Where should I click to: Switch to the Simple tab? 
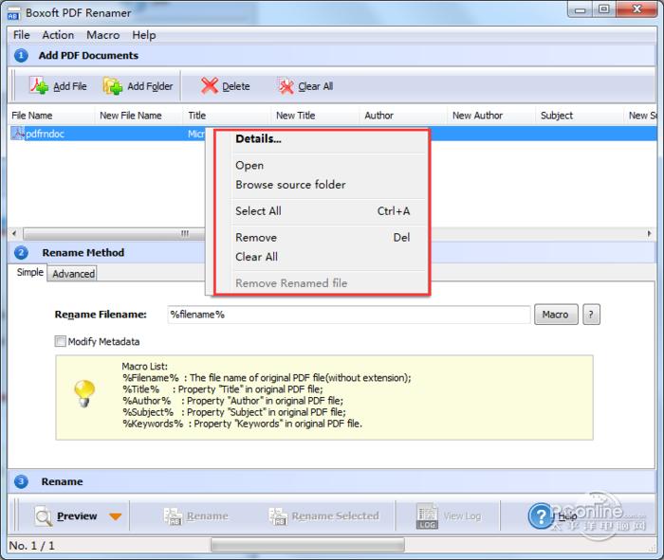[29, 272]
